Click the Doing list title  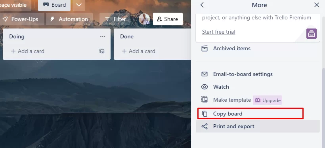click(17, 37)
